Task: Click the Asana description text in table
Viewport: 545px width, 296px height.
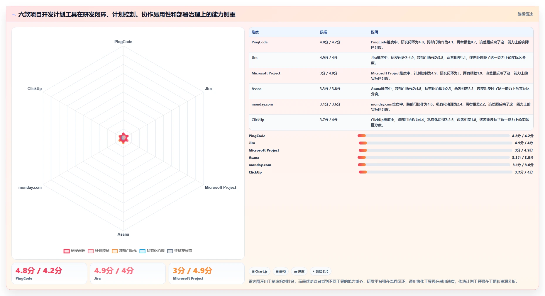Action: [x=450, y=91]
